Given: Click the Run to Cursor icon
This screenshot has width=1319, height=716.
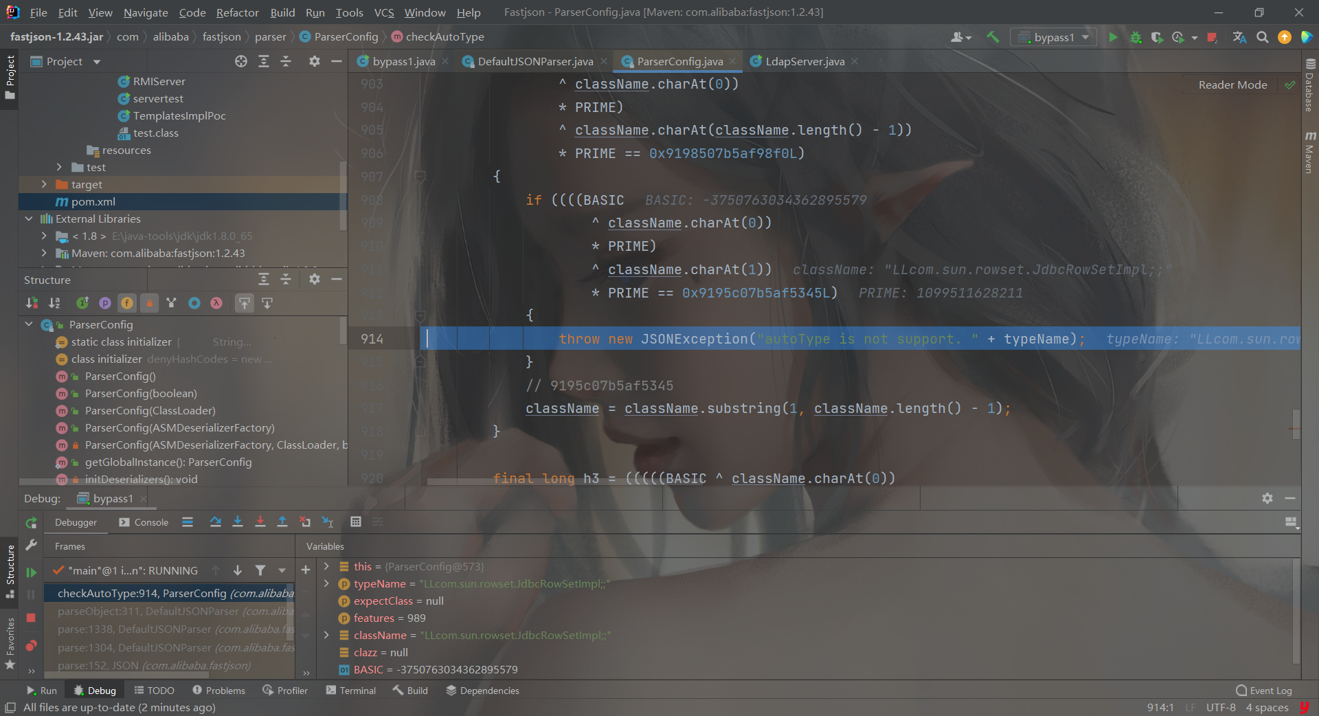Looking at the screenshot, I should (328, 522).
